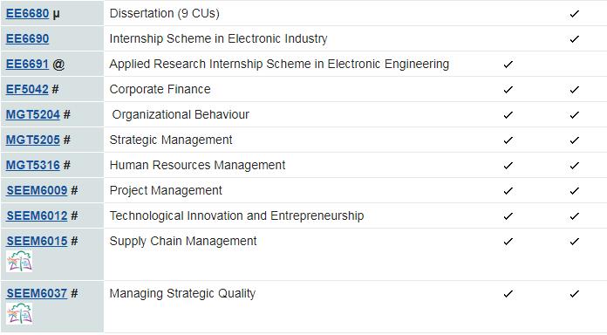Visit the MGT5205 Strategic Management link
This screenshot has height=335, width=607.
33,140
